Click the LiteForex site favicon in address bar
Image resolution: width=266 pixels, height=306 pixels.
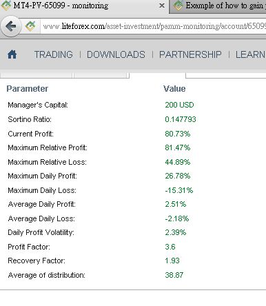[30, 26]
